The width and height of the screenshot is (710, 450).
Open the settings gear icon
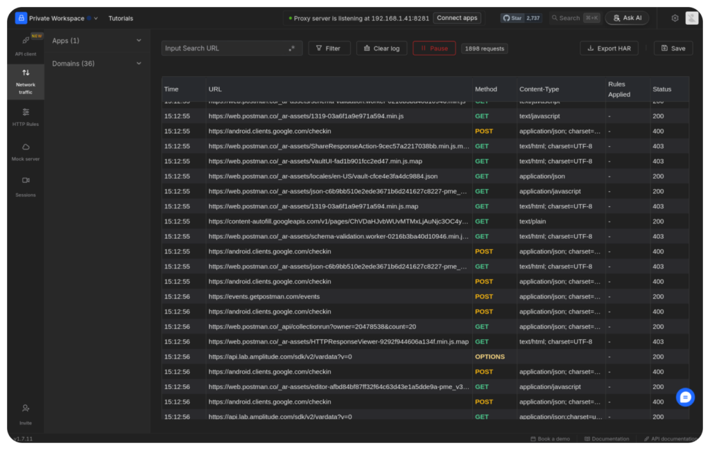(675, 18)
